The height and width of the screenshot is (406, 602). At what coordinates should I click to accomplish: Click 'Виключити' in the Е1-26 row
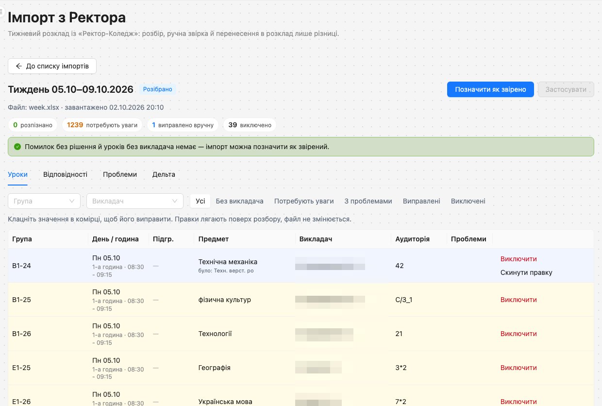tap(518, 402)
